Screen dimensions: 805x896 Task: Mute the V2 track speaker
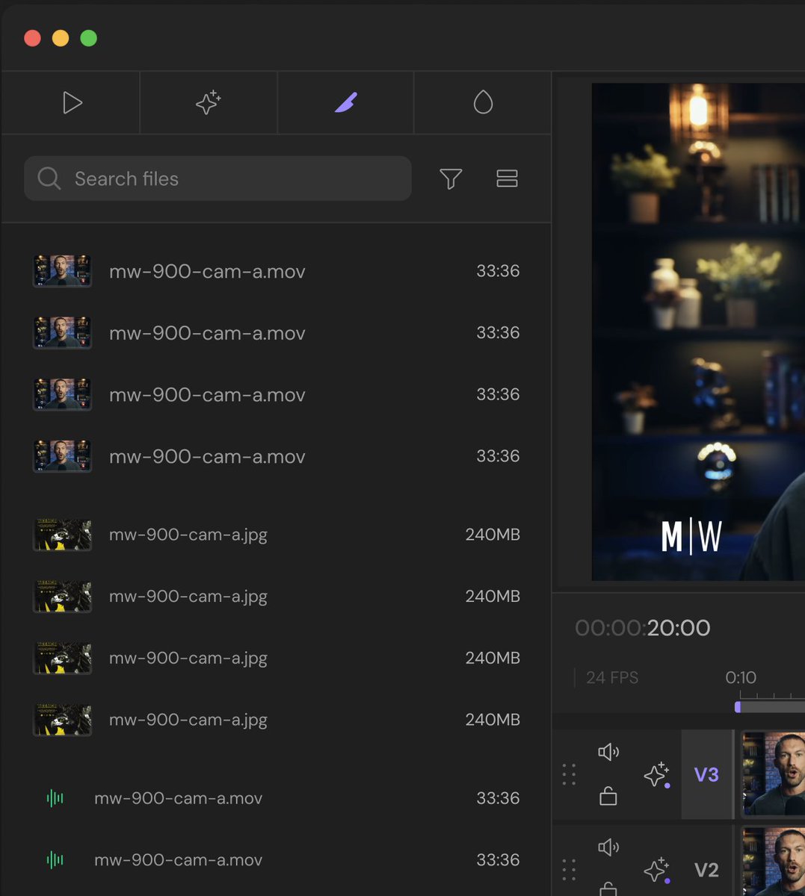click(608, 847)
